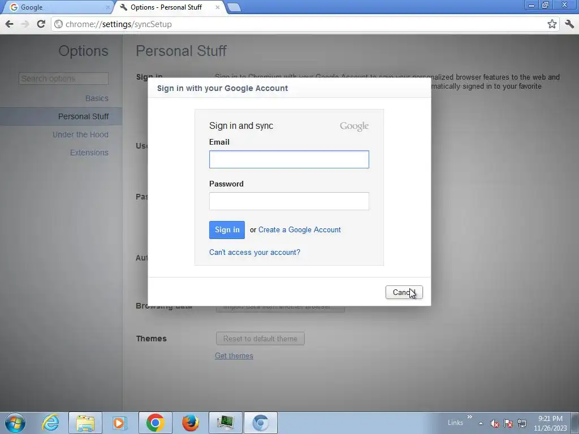Open the Create a Google Account link
579x434 pixels.
point(300,229)
